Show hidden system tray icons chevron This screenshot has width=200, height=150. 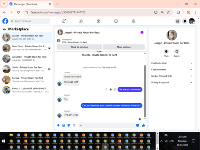[161, 141]
